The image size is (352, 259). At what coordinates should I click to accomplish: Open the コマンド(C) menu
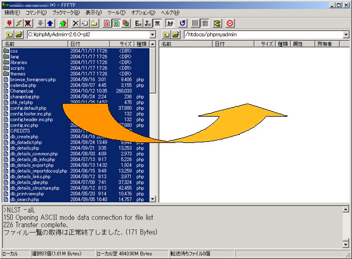point(36,12)
